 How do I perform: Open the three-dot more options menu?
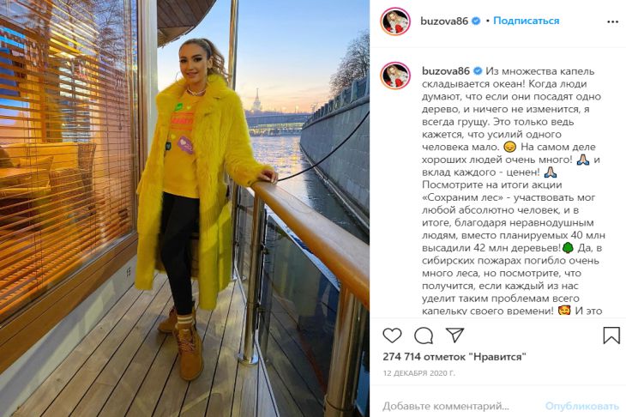pyautogui.click(x=612, y=21)
